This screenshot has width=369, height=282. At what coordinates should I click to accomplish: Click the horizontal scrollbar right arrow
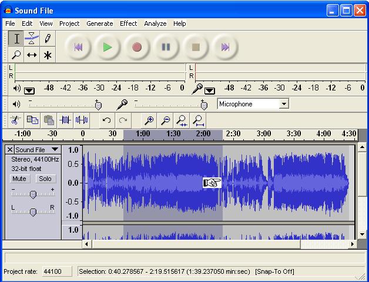(x=353, y=244)
